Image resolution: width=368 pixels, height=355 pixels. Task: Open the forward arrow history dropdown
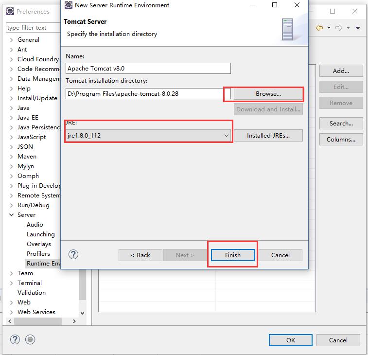(x=348, y=28)
